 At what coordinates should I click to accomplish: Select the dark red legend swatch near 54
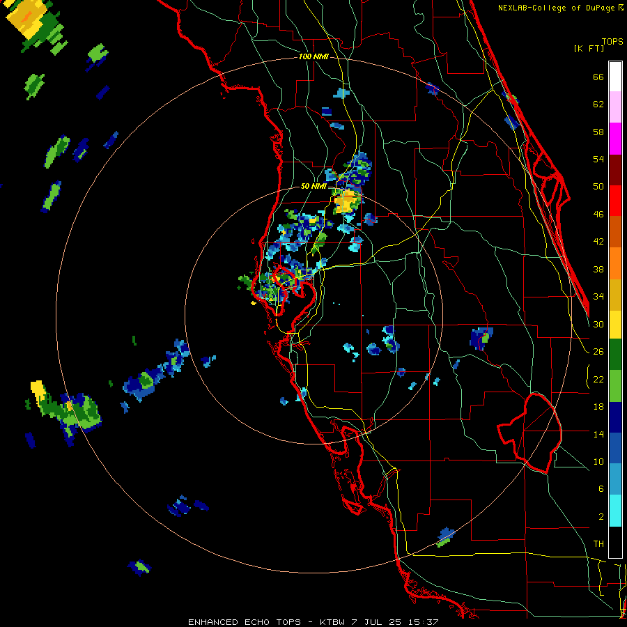click(x=615, y=170)
